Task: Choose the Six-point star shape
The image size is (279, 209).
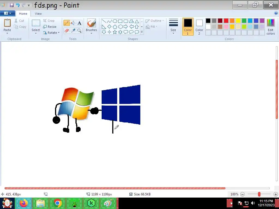Action: (x=120, y=32)
